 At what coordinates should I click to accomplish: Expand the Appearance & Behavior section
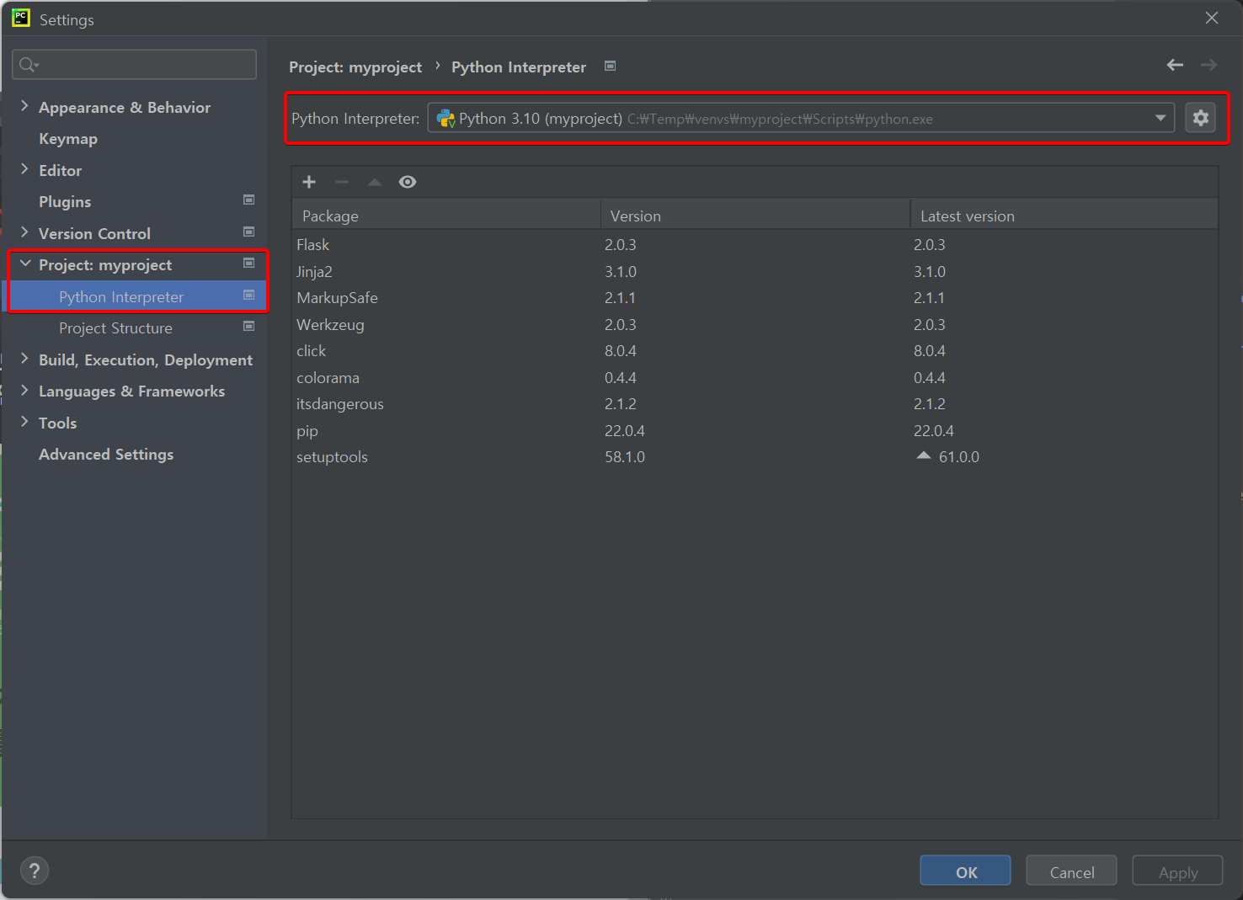[24, 106]
